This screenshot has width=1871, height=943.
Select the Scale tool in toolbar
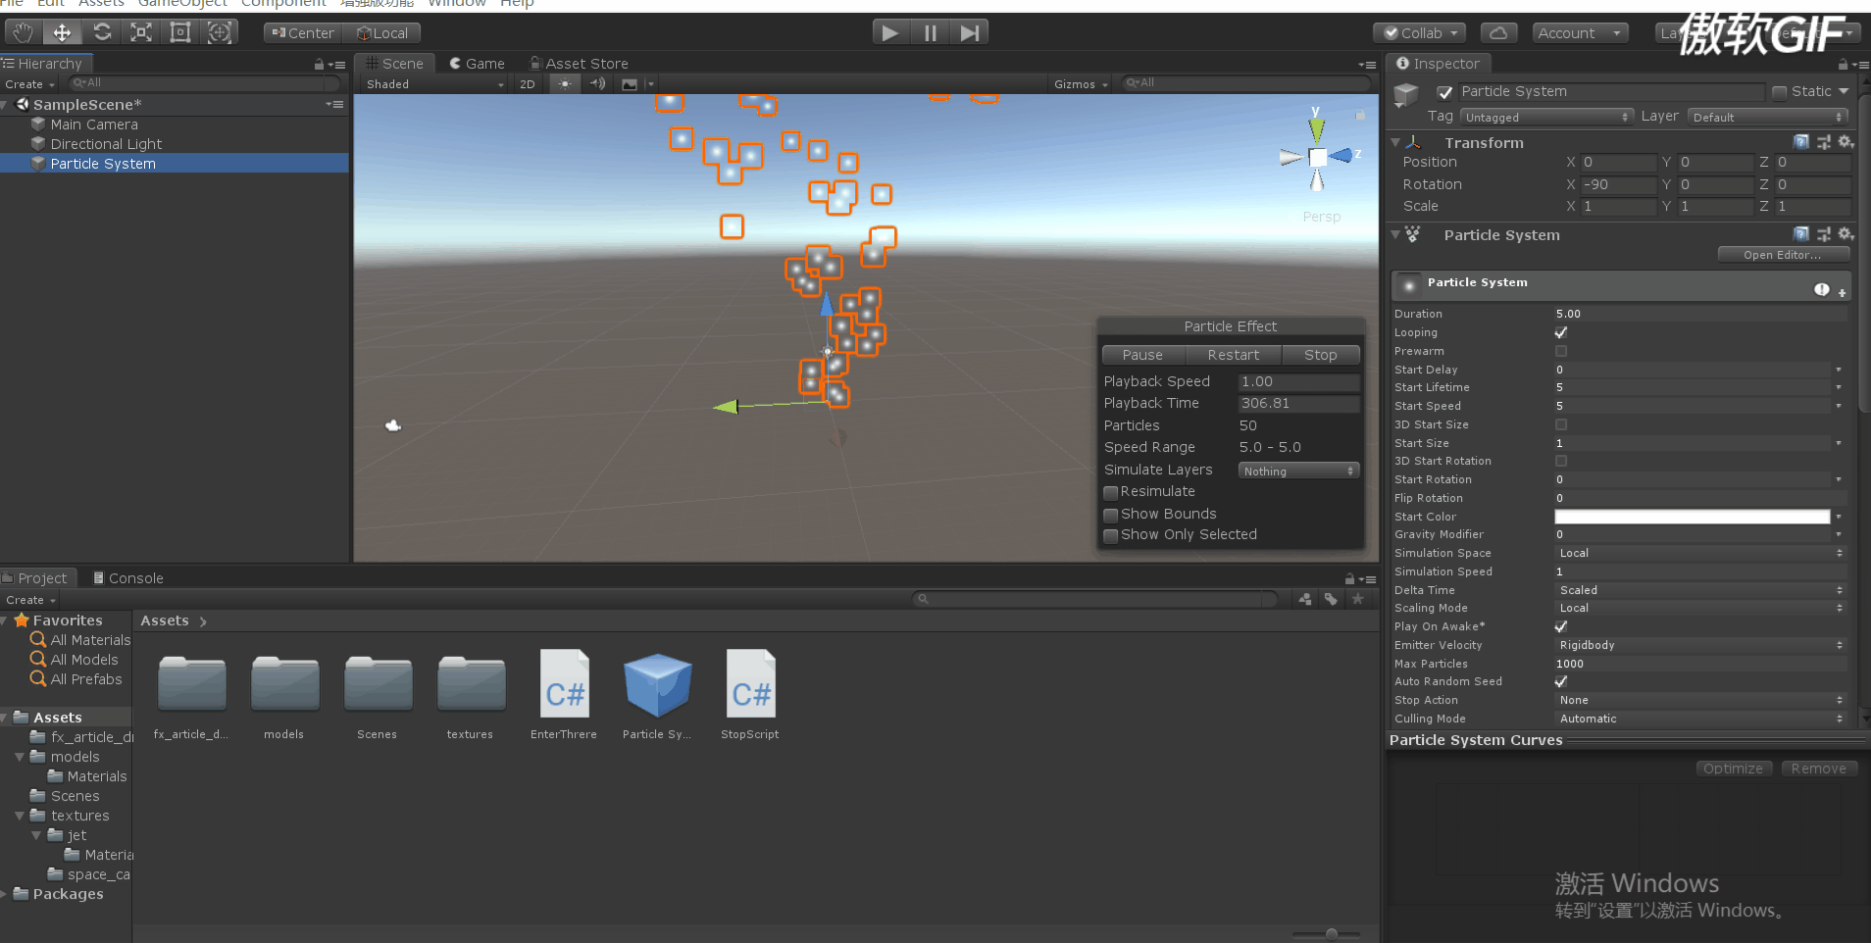click(x=141, y=32)
